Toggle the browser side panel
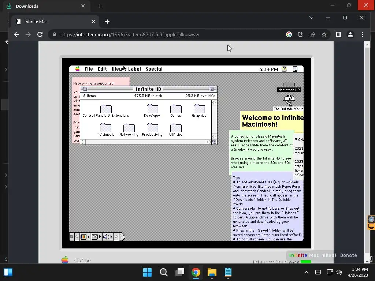375x281 pixels. pos(339,34)
